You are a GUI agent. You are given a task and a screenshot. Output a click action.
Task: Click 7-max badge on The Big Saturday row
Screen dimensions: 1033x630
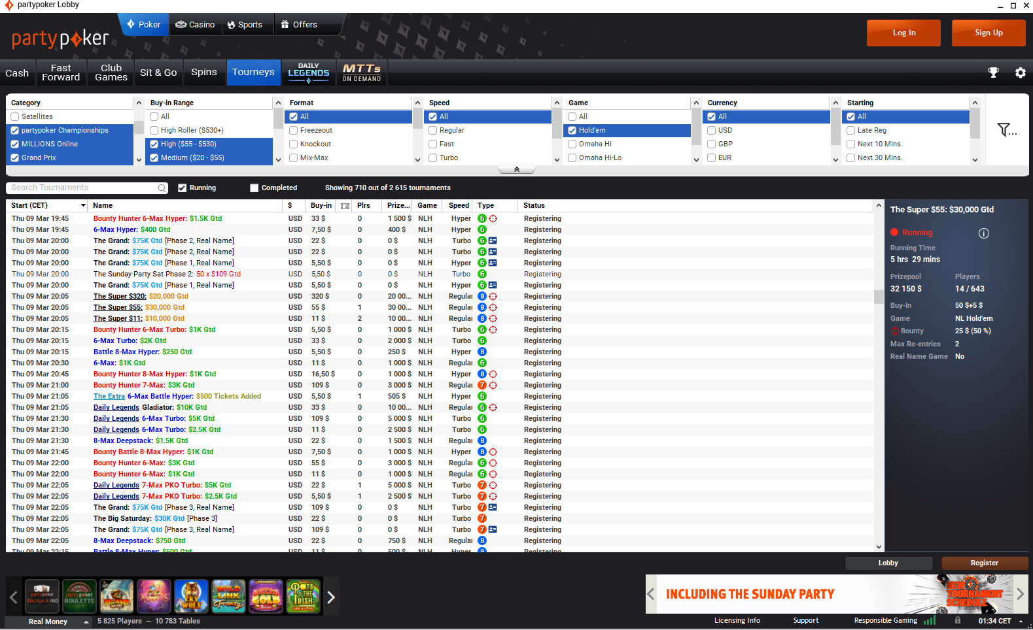click(x=482, y=519)
